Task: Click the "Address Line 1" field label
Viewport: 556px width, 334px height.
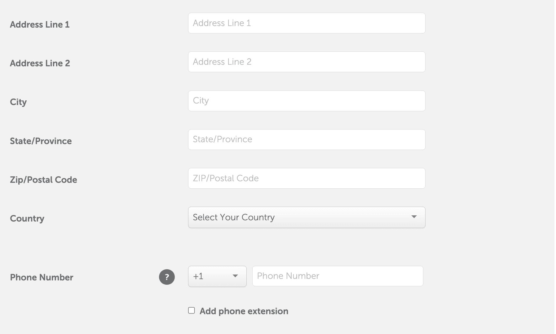Action: pyautogui.click(x=40, y=24)
